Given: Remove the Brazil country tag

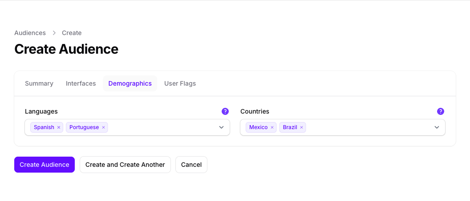Looking at the screenshot, I should point(302,127).
